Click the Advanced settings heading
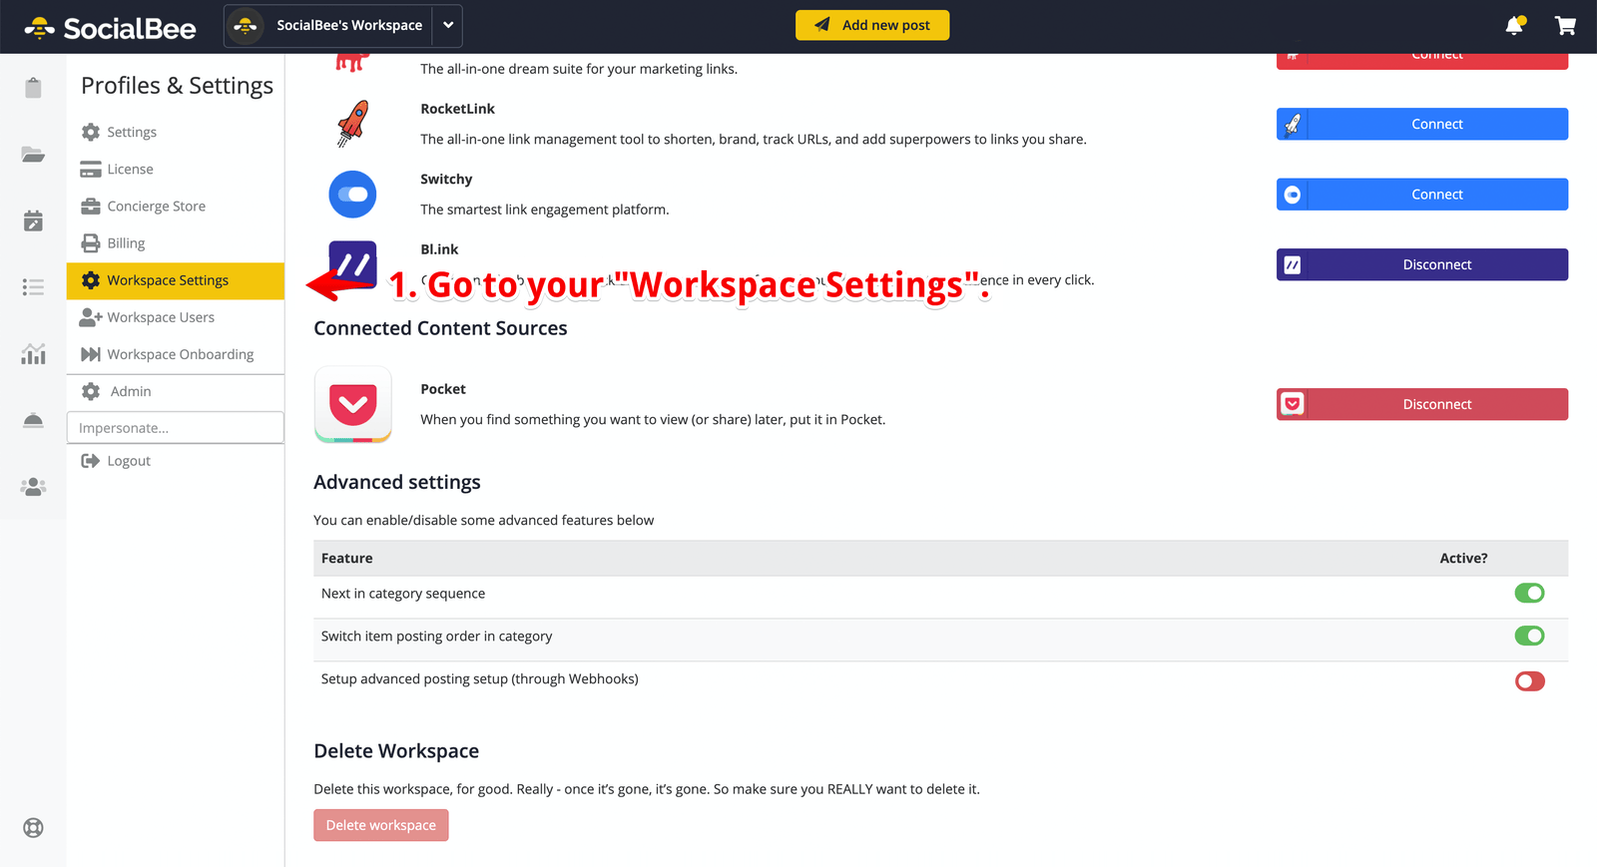Viewport: 1597px width, 867px height. click(x=397, y=482)
